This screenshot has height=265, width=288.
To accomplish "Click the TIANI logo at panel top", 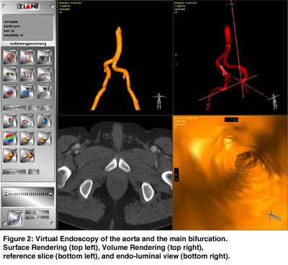I will pos(28,6).
